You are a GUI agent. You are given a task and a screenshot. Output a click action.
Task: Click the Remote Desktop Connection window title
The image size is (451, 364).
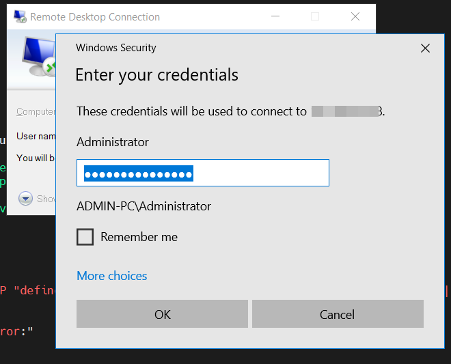[95, 17]
